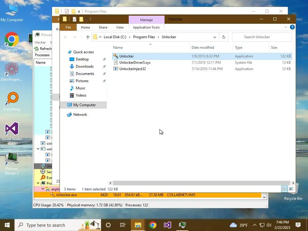
Task: Expand address bar history dropdown
Action: (214, 37)
